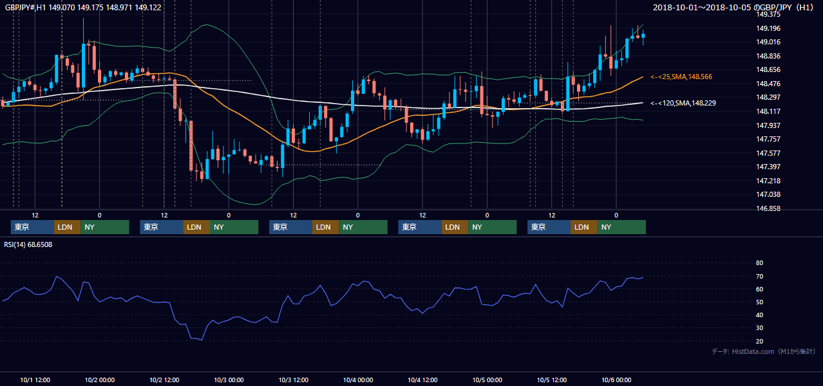Click price axis label 149.016
The image size is (823, 386).
[768, 42]
